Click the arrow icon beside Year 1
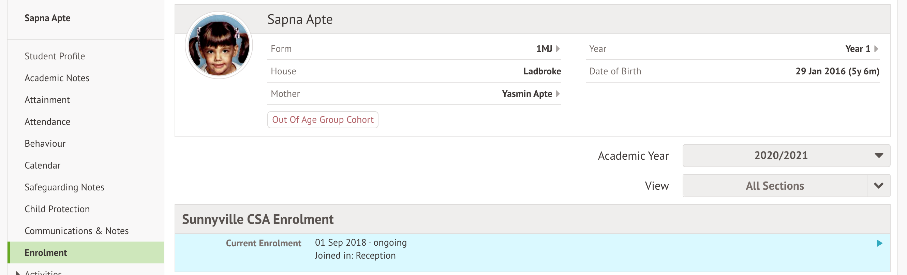Viewport: 907px width, 275px height. pyautogui.click(x=876, y=48)
